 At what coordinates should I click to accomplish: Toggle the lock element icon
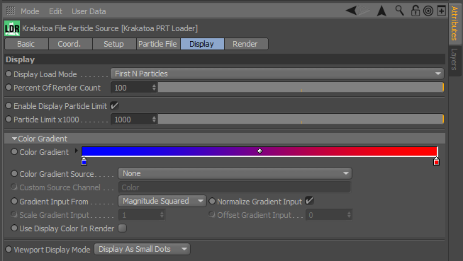coord(415,11)
